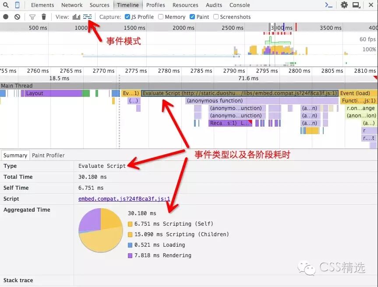The height and width of the screenshot is (287, 378).
Task: Toggle device mode phone icon
Action: 17,5
